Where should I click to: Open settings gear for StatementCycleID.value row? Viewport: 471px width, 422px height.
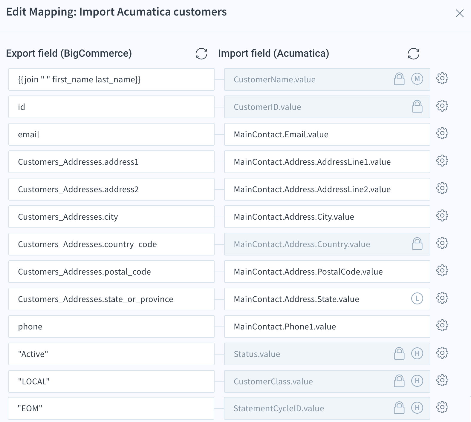pos(442,407)
